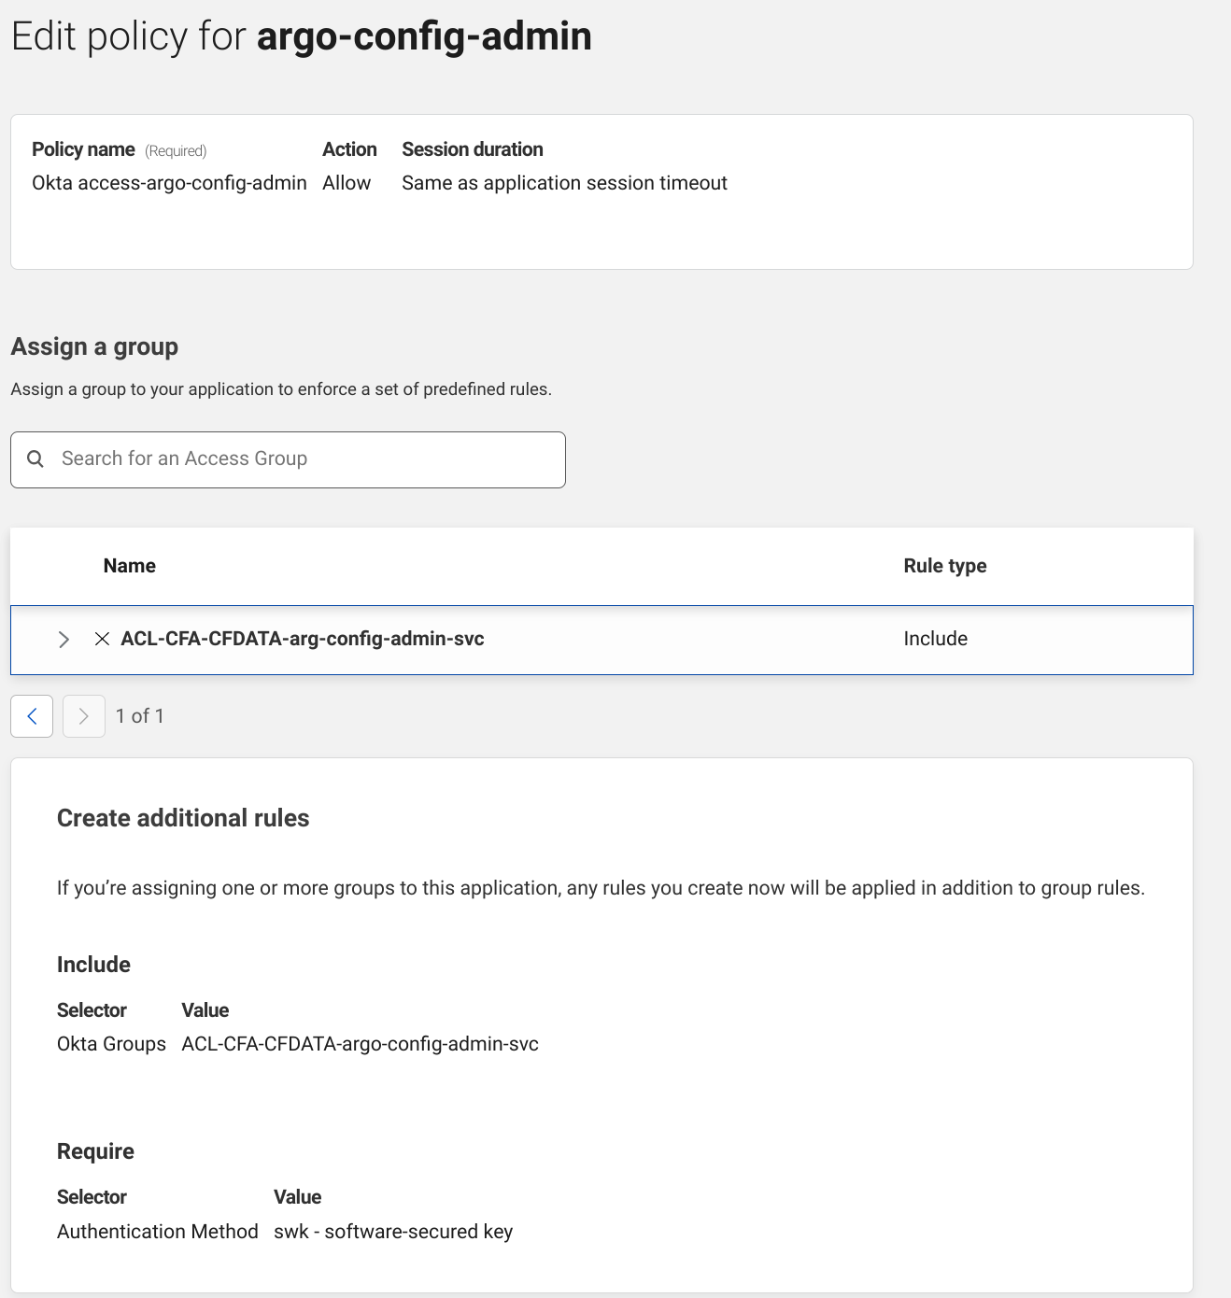Click the Include rule type in the group row
Viewport: 1231px width, 1298px height.
[935, 639]
